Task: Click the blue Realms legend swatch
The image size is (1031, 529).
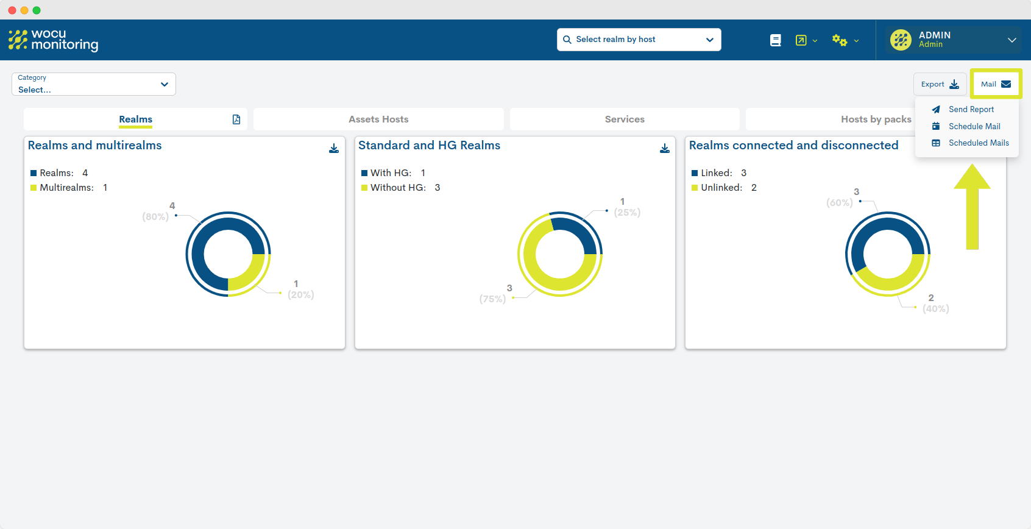Action: (34, 173)
